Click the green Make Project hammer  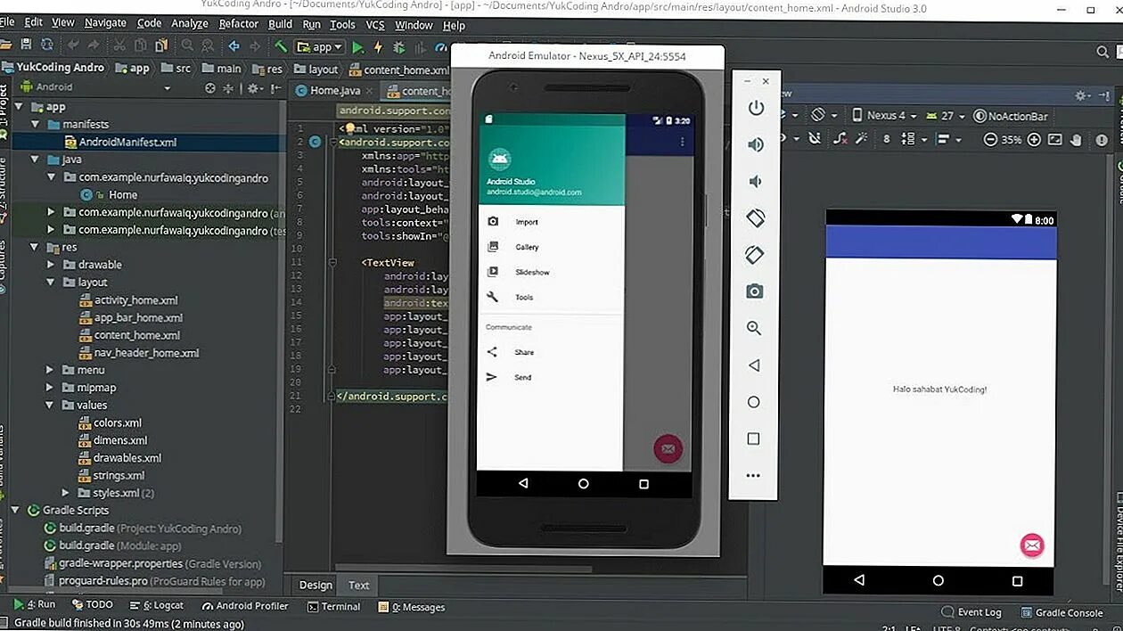pyautogui.click(x=281, y=45)
